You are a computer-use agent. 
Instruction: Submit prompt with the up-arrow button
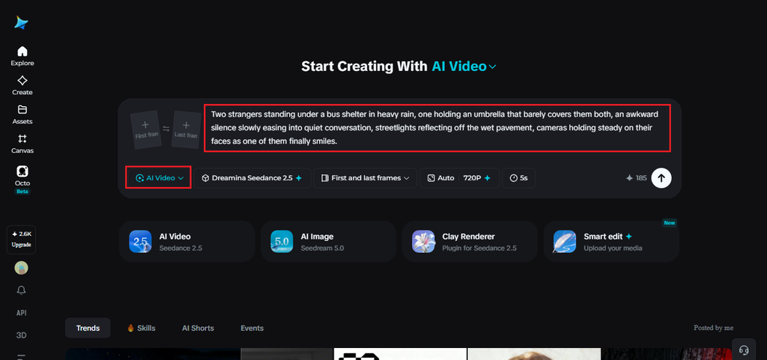tap(661, 178)
